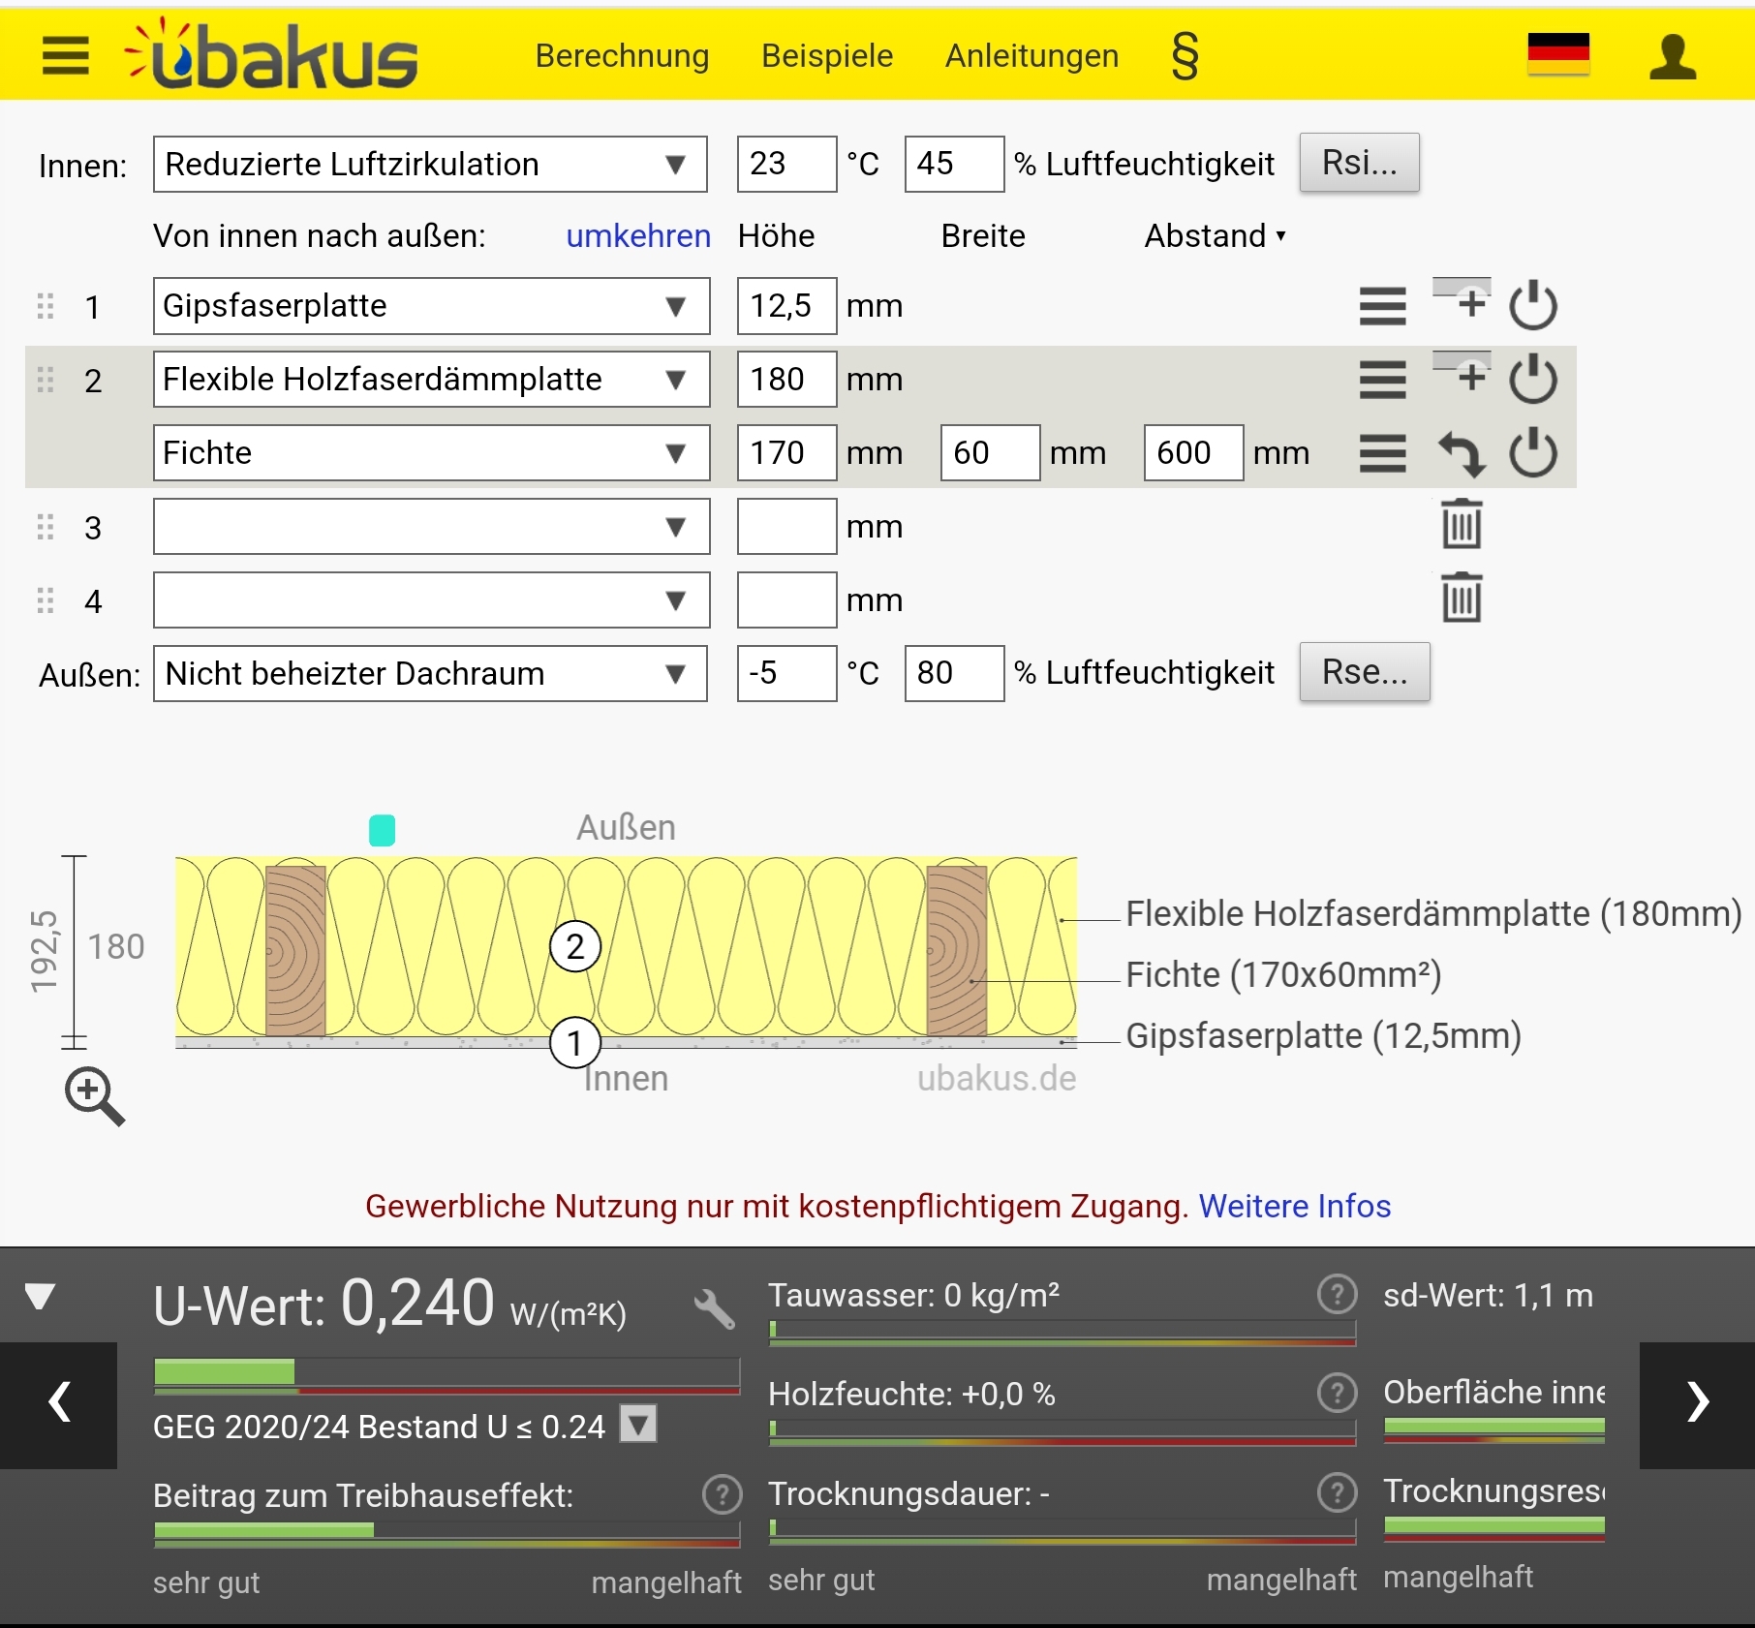Click the magnifier to zoom the drawing
1755x1628 pixels.
(x=94, y=1096)
